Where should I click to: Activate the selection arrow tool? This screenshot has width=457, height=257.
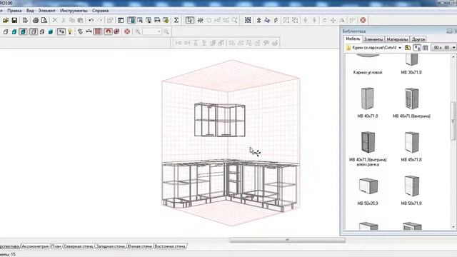(x=190, y=20)
